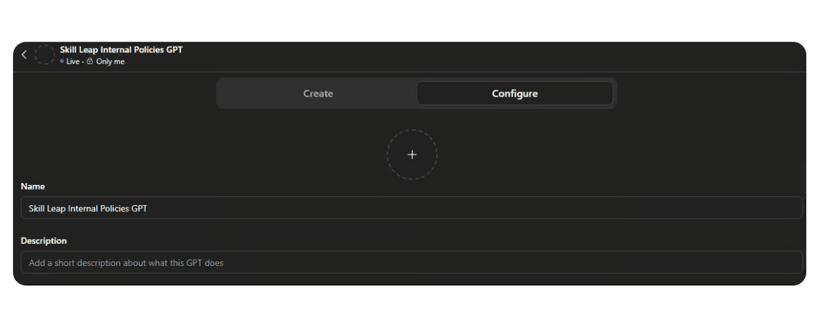Click the Description field label
818x315 pixels.
pos(44,241)
